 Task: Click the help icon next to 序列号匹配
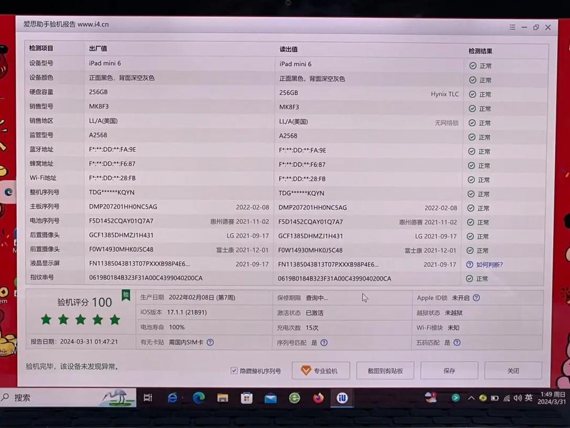325,342
